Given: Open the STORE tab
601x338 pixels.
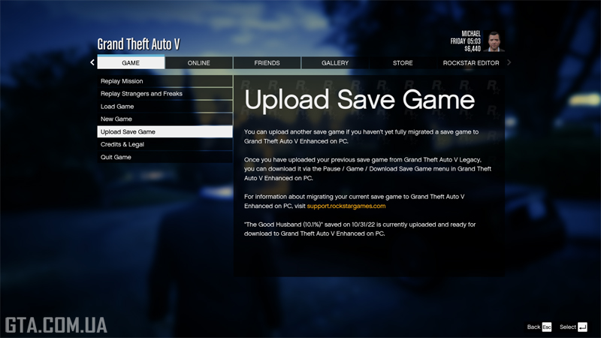Looking at the screenshot, I should [x=403, y=63].
